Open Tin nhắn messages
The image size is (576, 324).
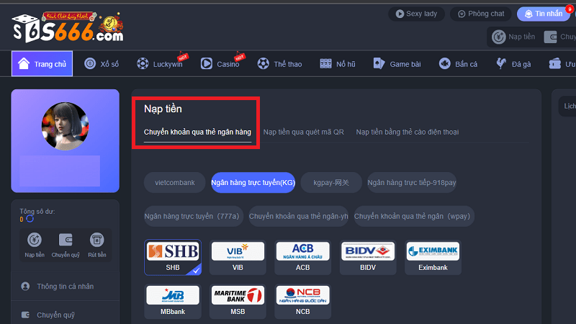pyautogui.click(x=544, y=14)
